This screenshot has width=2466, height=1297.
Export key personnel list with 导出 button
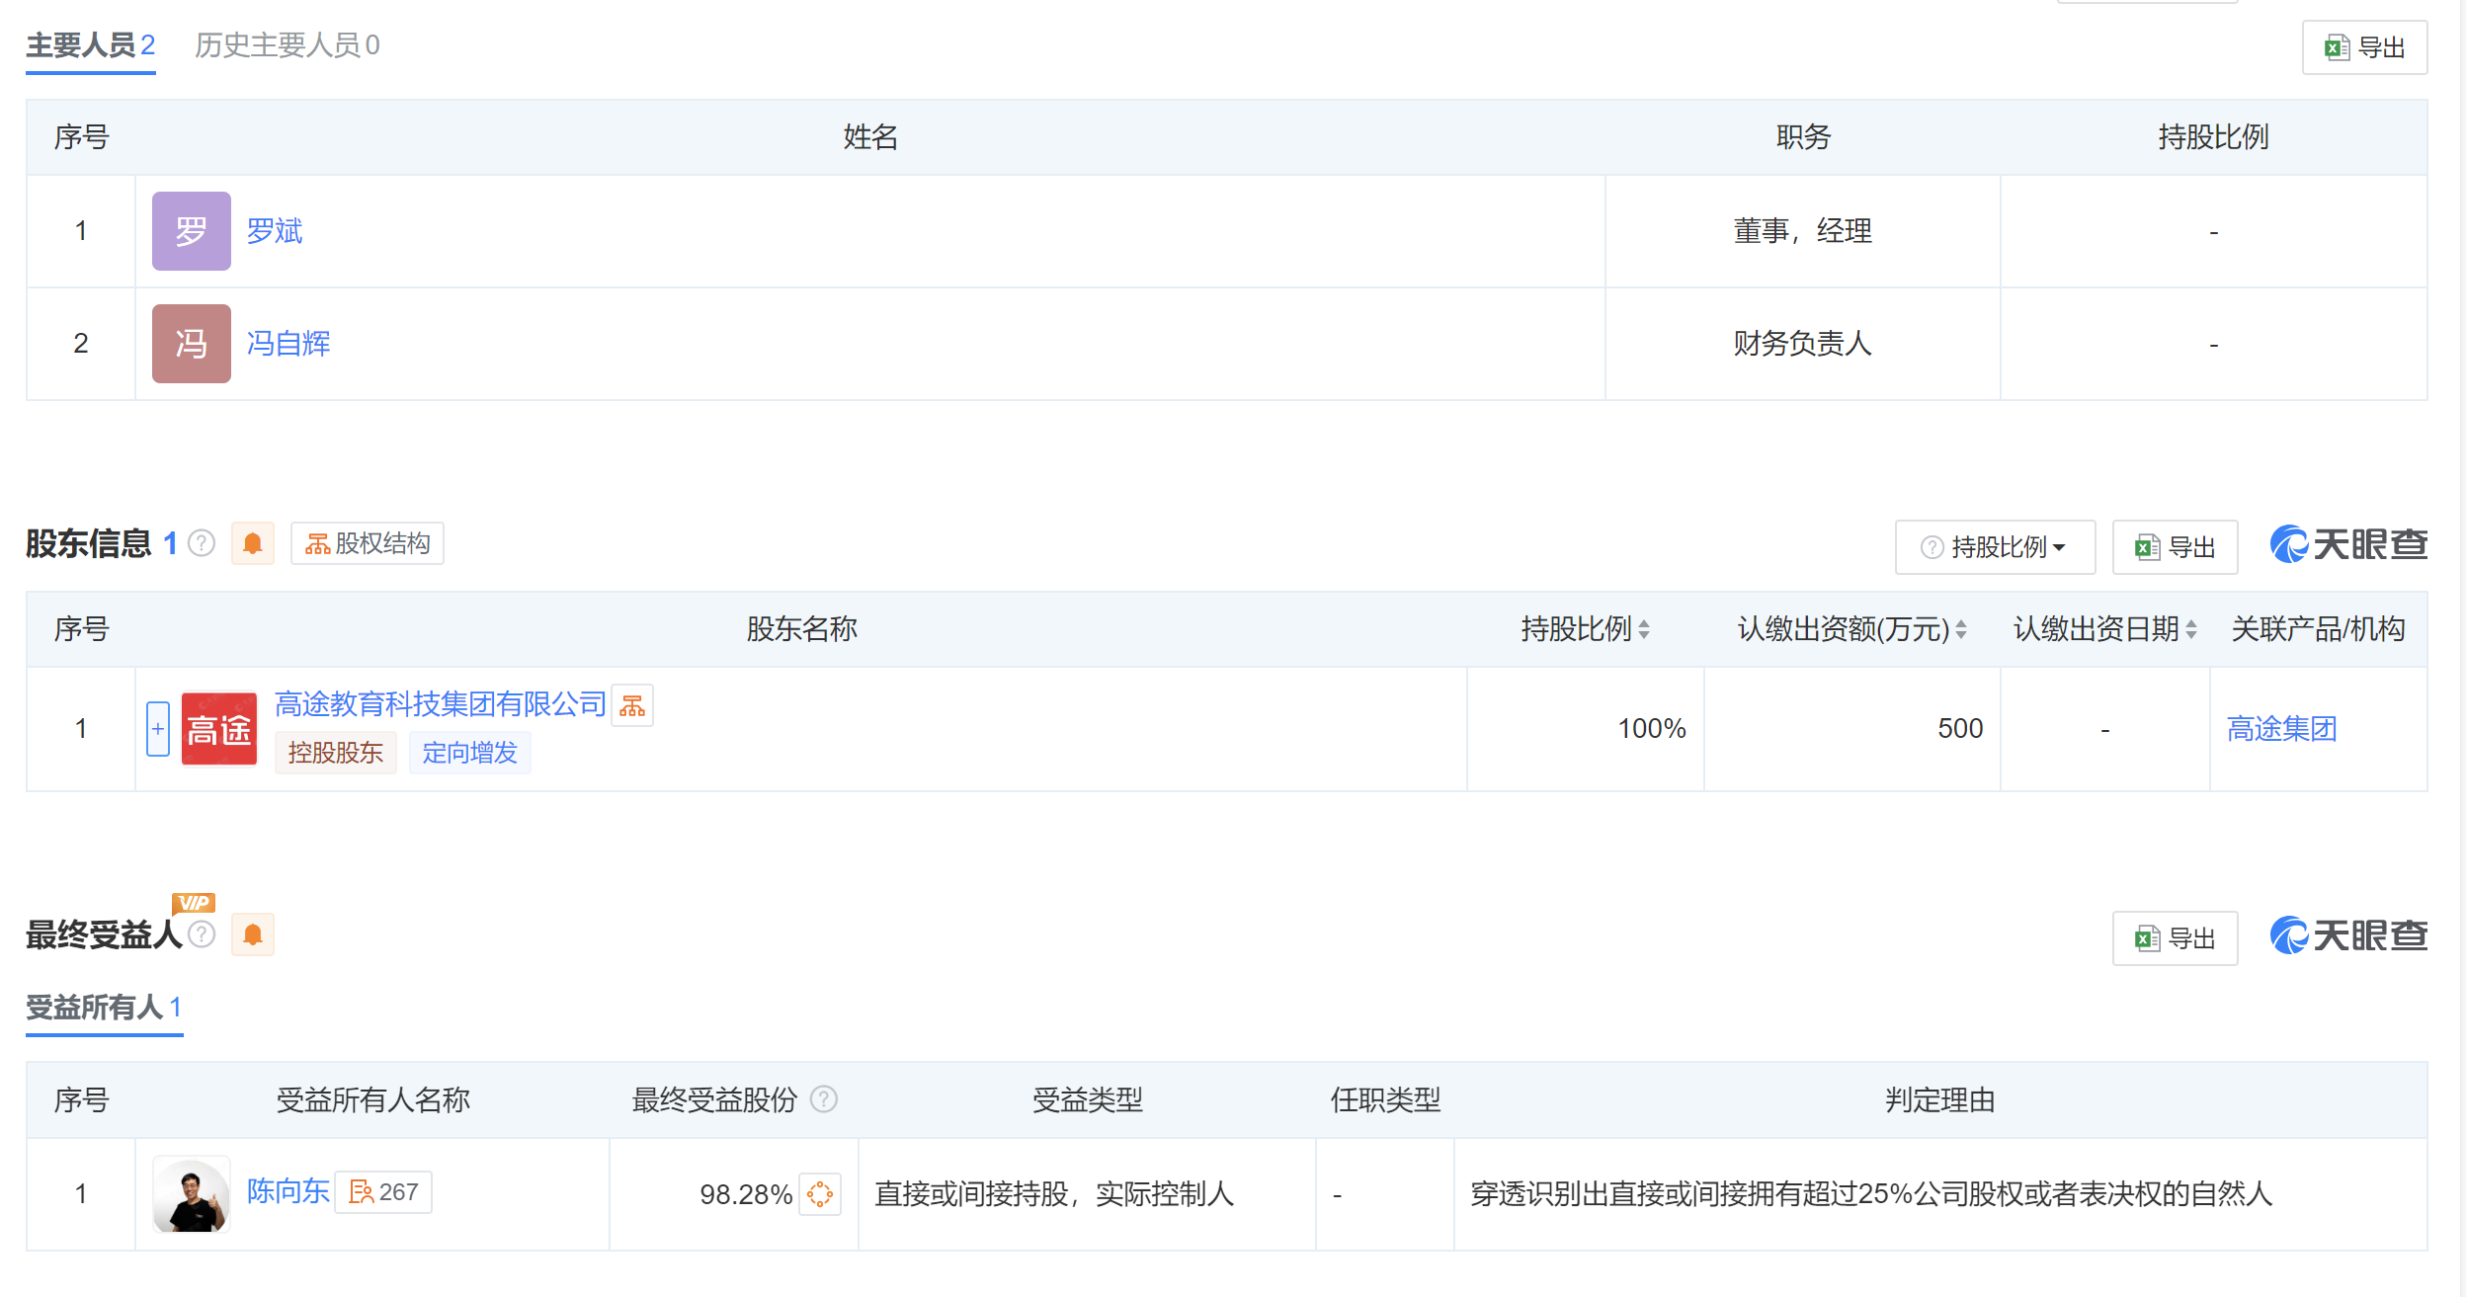coord(2364,47)
